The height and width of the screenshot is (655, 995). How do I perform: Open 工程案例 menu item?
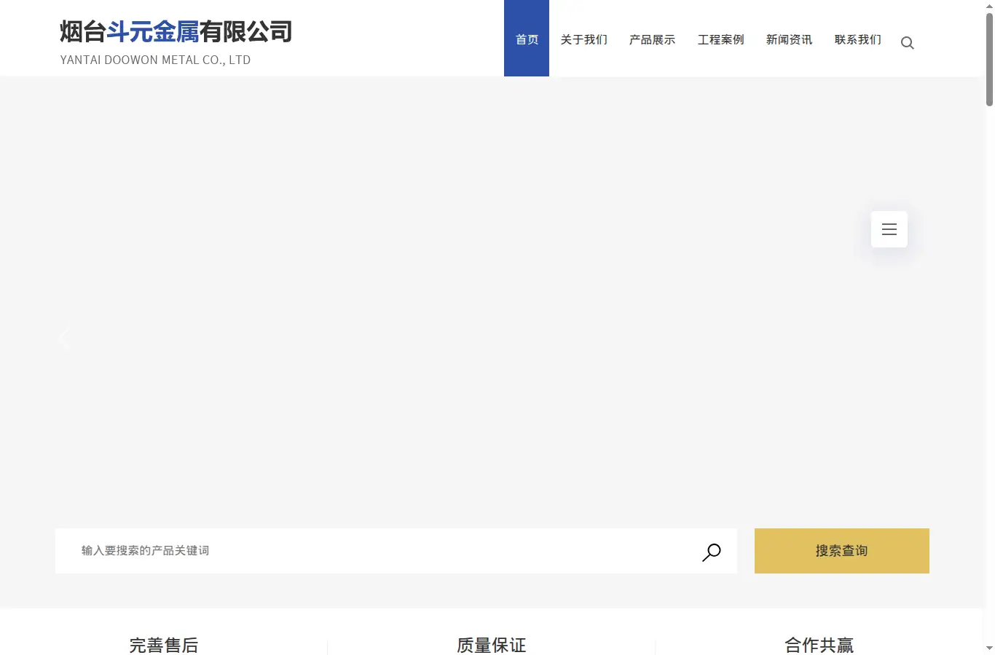(x=721, y=39)
